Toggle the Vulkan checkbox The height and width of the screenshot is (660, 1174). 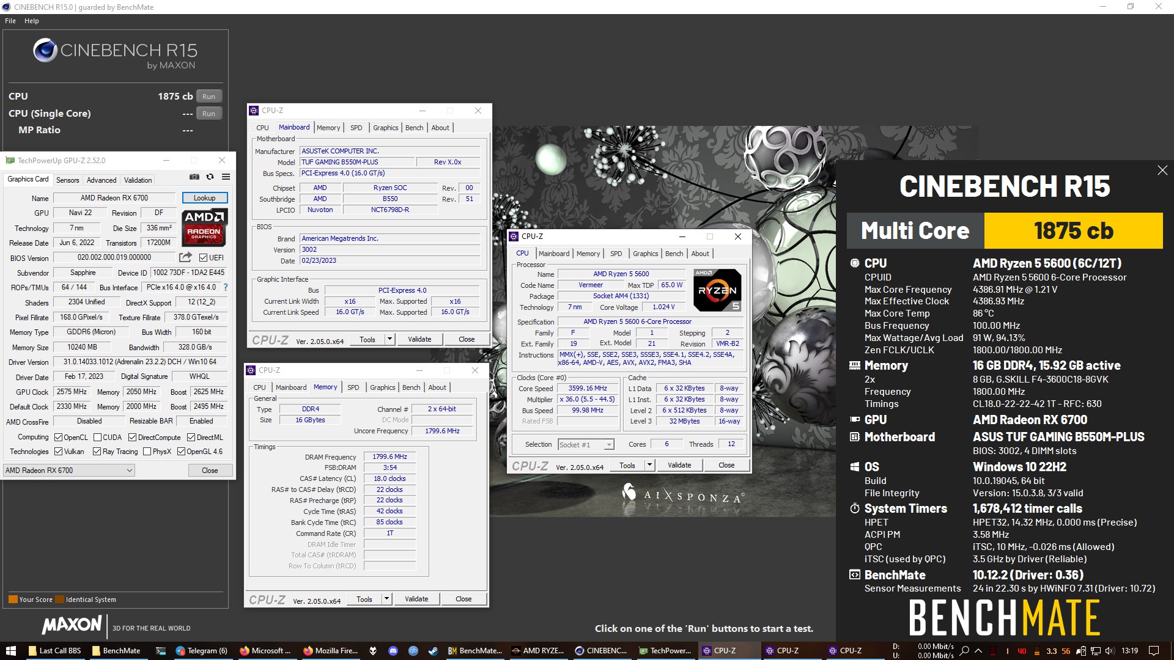(x=59, y=452)
